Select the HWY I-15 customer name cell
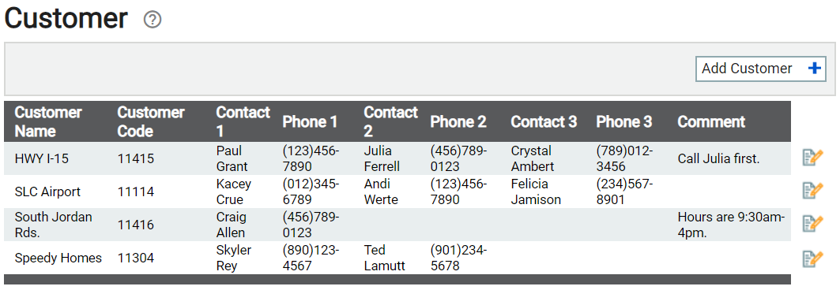Image resolution: width=840 pixels, height=290 pixels. (x=41, y=158)
